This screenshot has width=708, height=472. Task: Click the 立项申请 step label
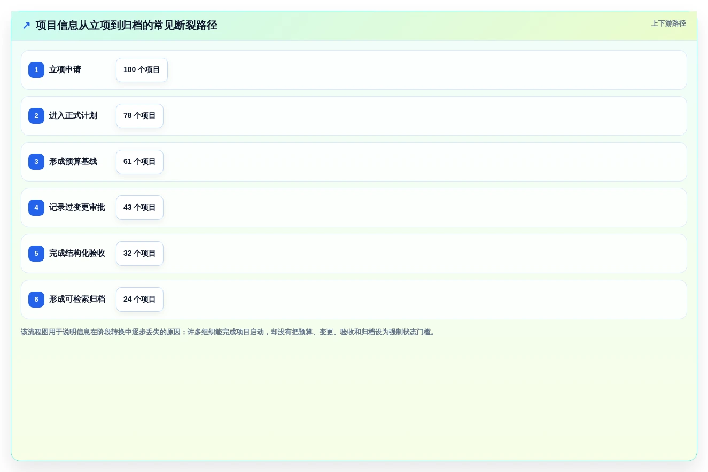pos(65,70)
